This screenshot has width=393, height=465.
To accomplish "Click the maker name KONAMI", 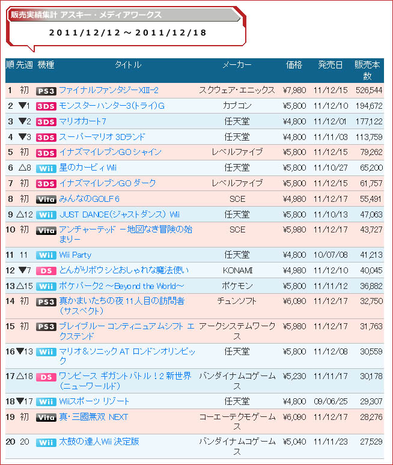I will point(237,270).
